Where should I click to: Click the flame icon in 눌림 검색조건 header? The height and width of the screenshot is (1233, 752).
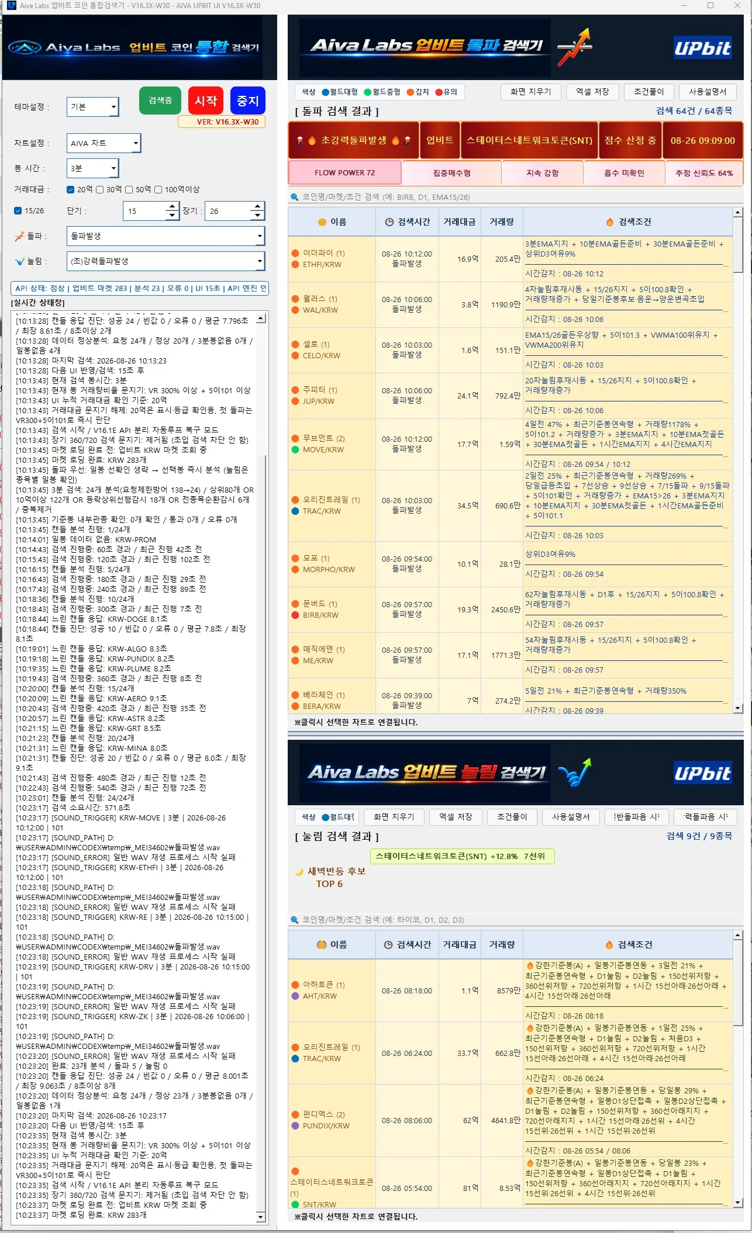(x=609, y=945)
